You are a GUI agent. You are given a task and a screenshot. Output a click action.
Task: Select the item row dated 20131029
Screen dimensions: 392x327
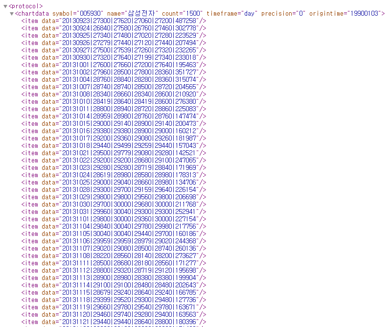point(114,197)
